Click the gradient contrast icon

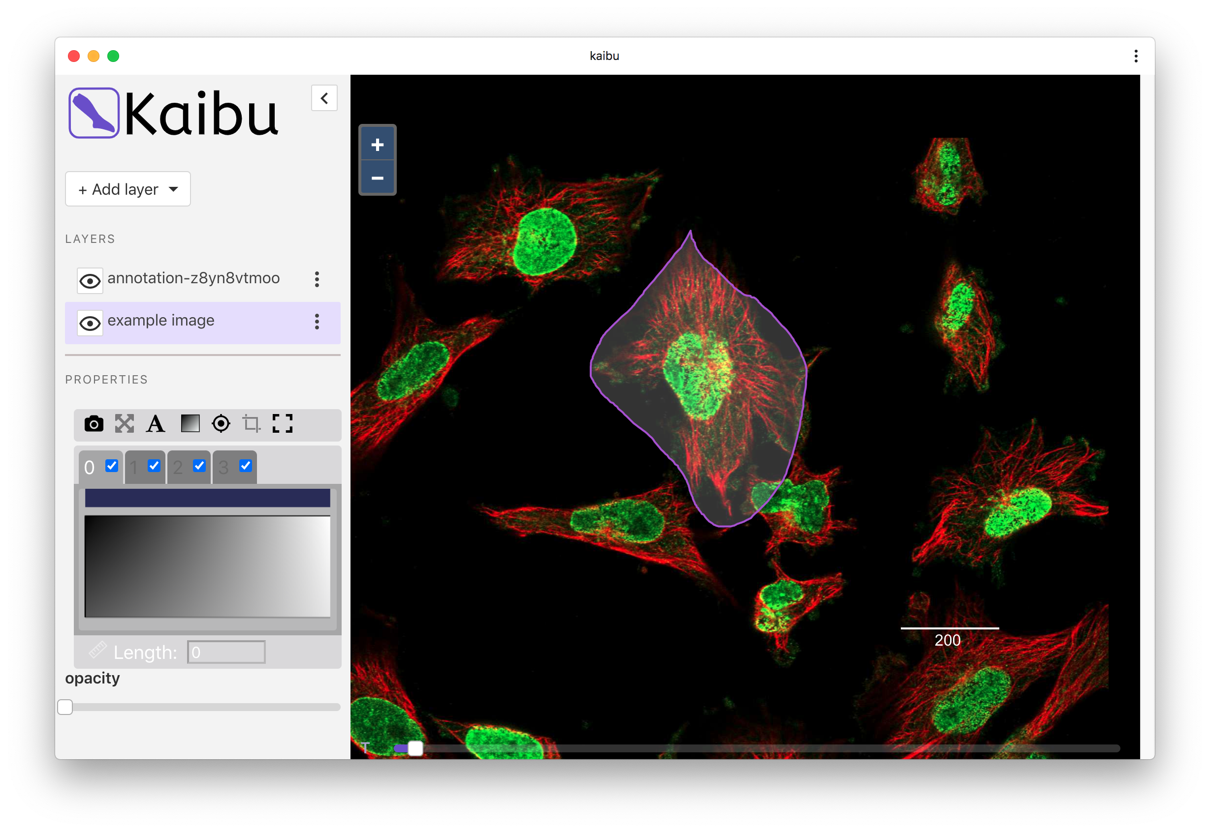pos(190,424)
